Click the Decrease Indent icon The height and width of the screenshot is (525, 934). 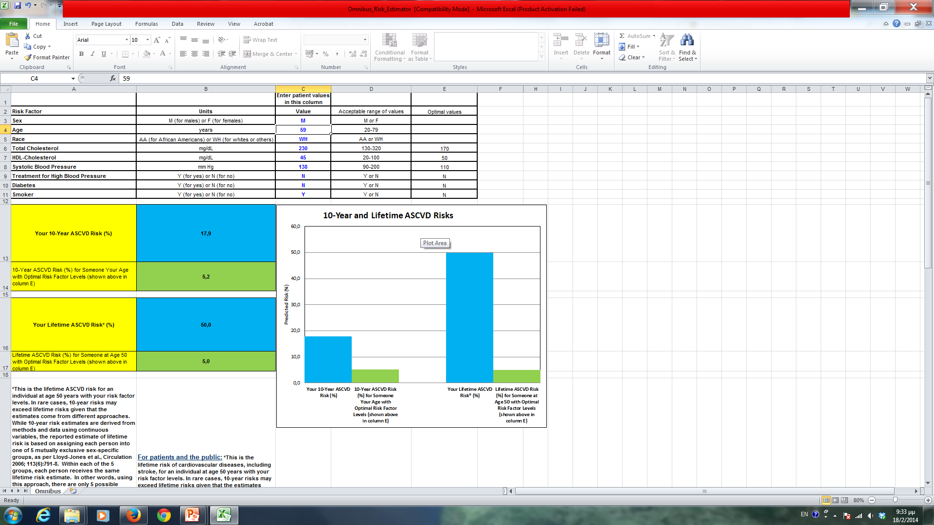tap(221, 54)
